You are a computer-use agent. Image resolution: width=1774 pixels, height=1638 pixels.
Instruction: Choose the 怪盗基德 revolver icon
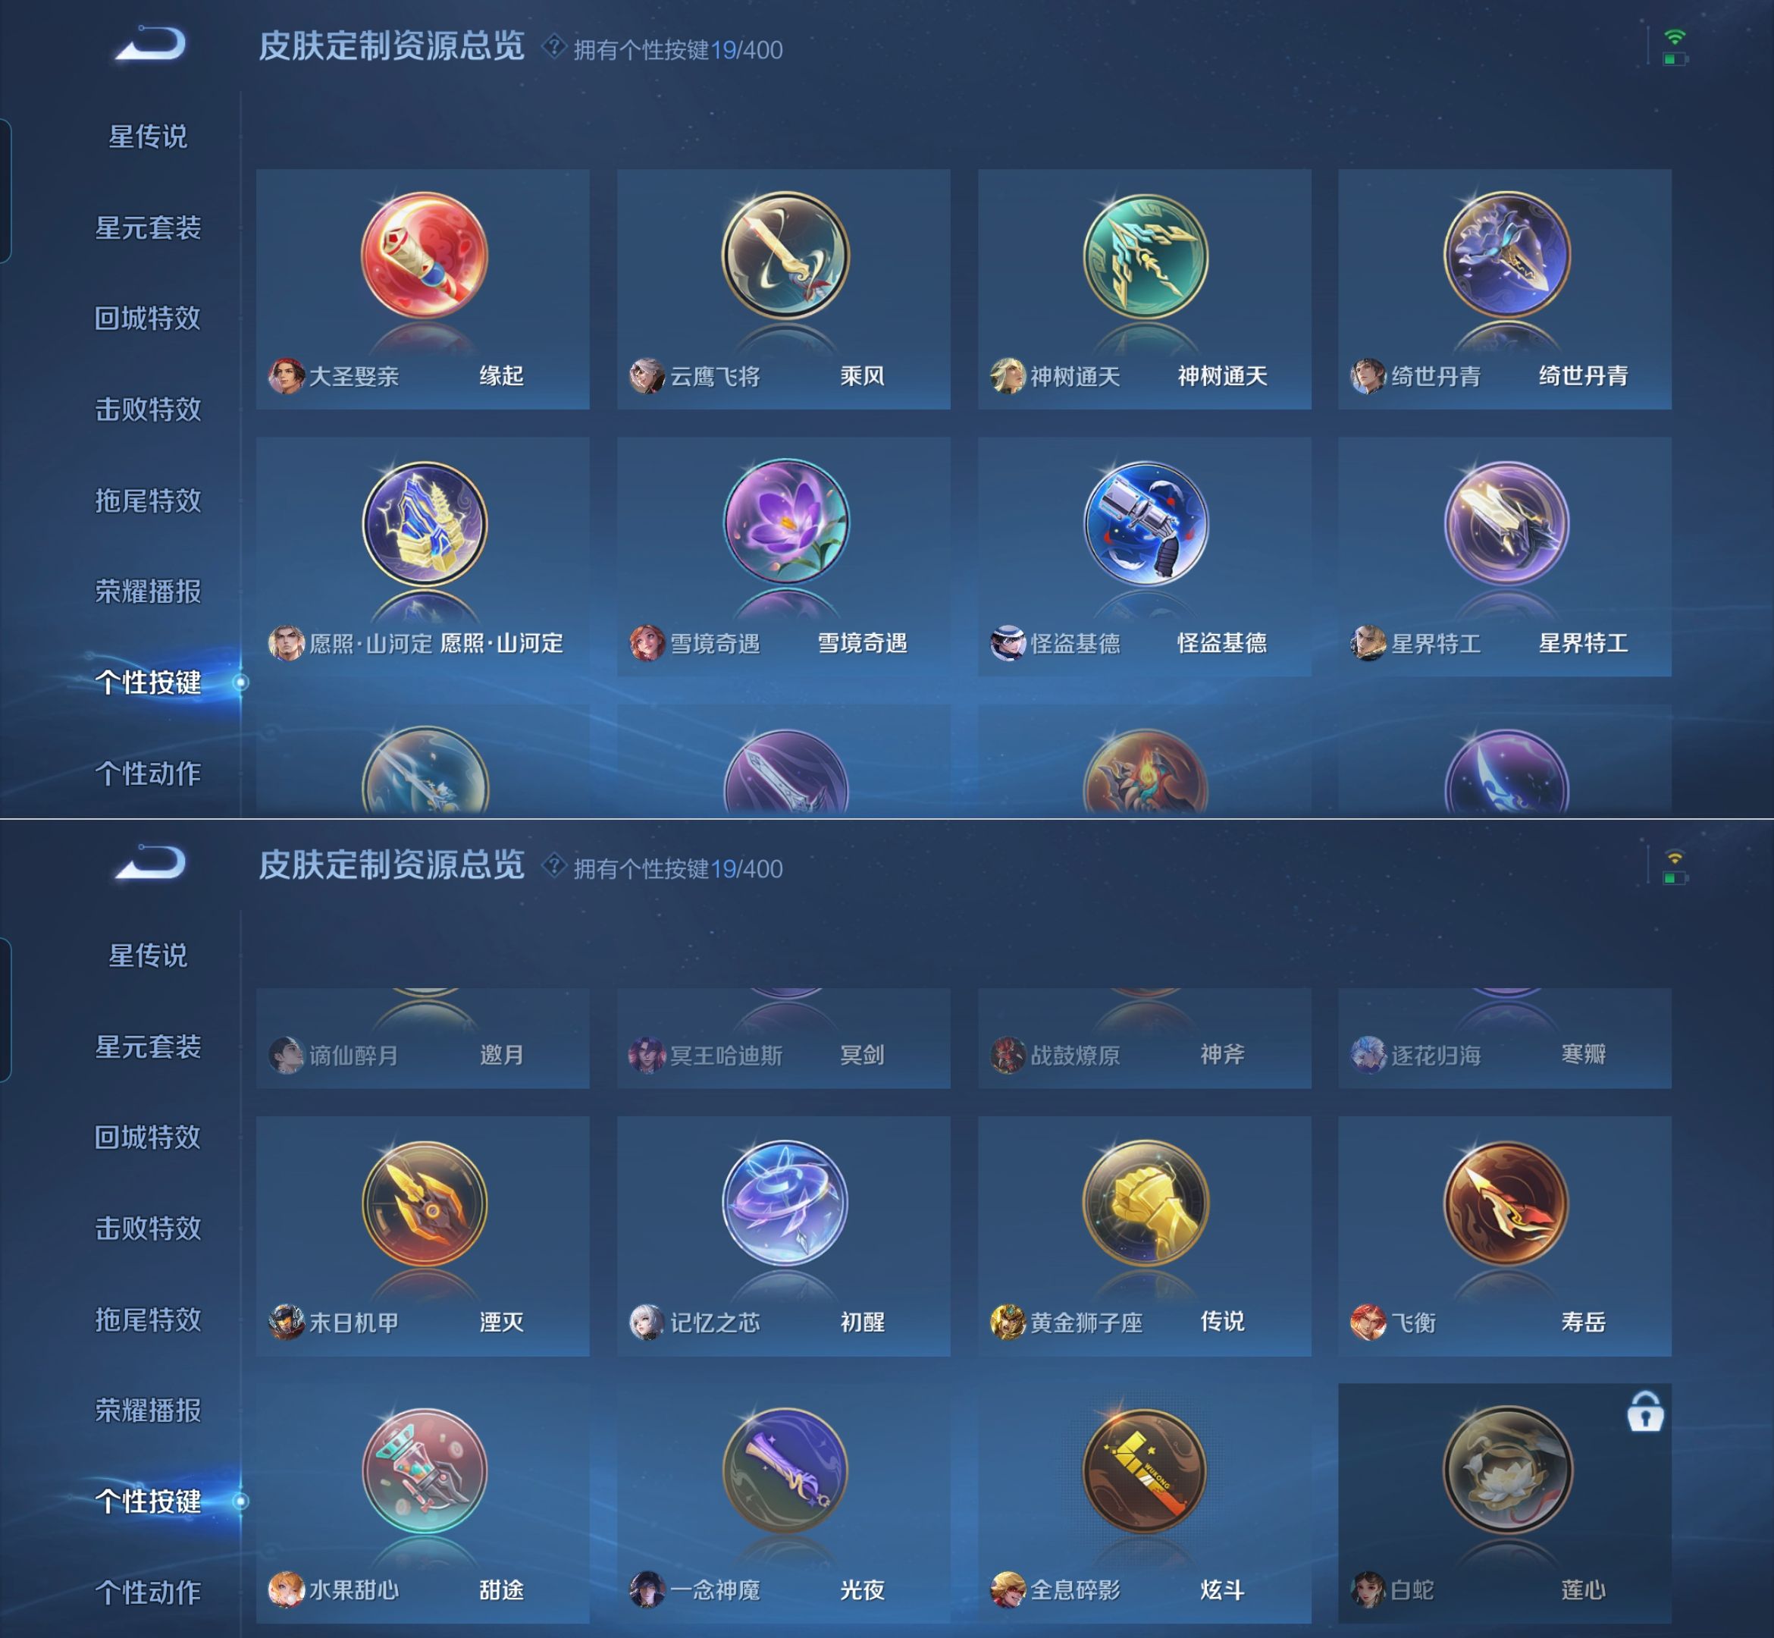coord(1145,523)
